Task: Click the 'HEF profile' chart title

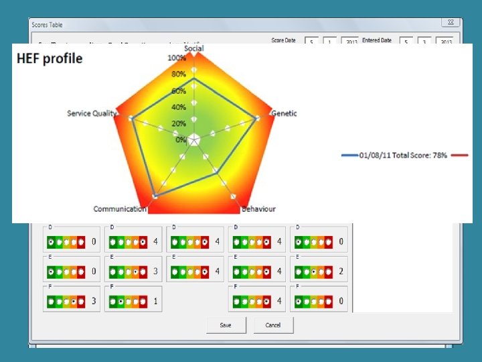Action: tap(50, 58)
